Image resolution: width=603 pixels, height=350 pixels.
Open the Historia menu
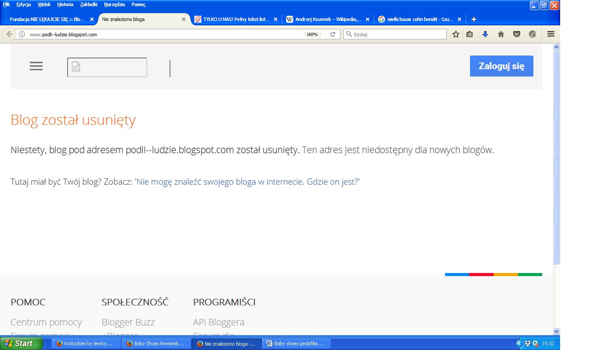click(65, 4)
